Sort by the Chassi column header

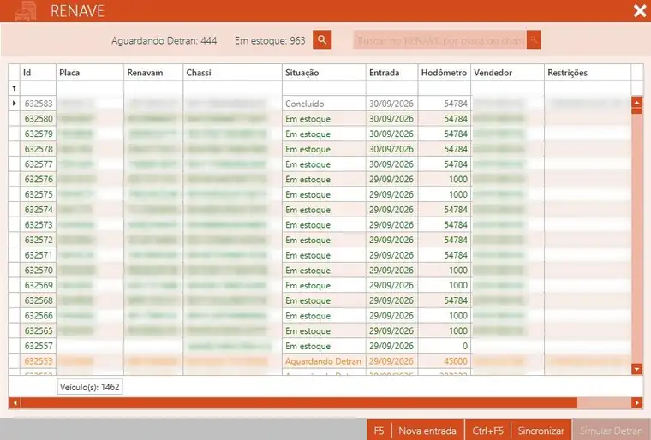tap(232, 73)
